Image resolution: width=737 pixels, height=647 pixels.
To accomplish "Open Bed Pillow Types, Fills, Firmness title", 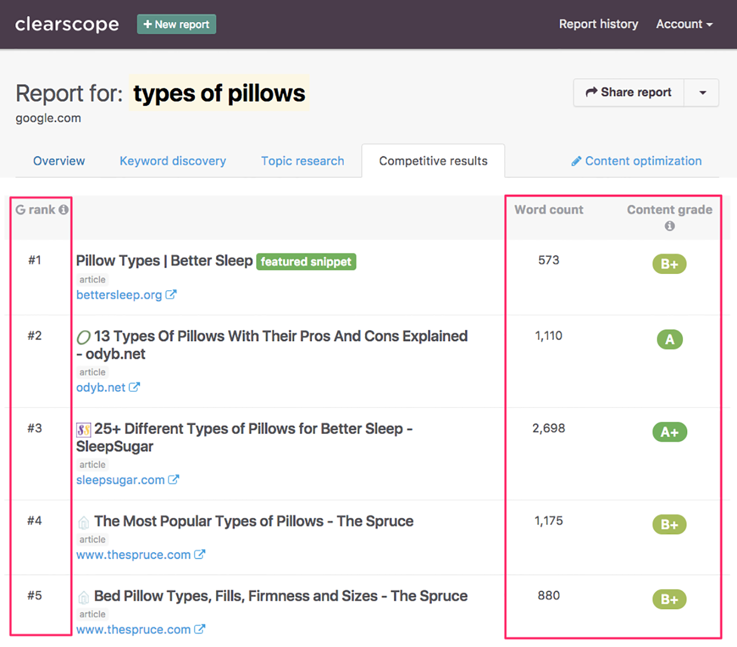I will point(281,596).
